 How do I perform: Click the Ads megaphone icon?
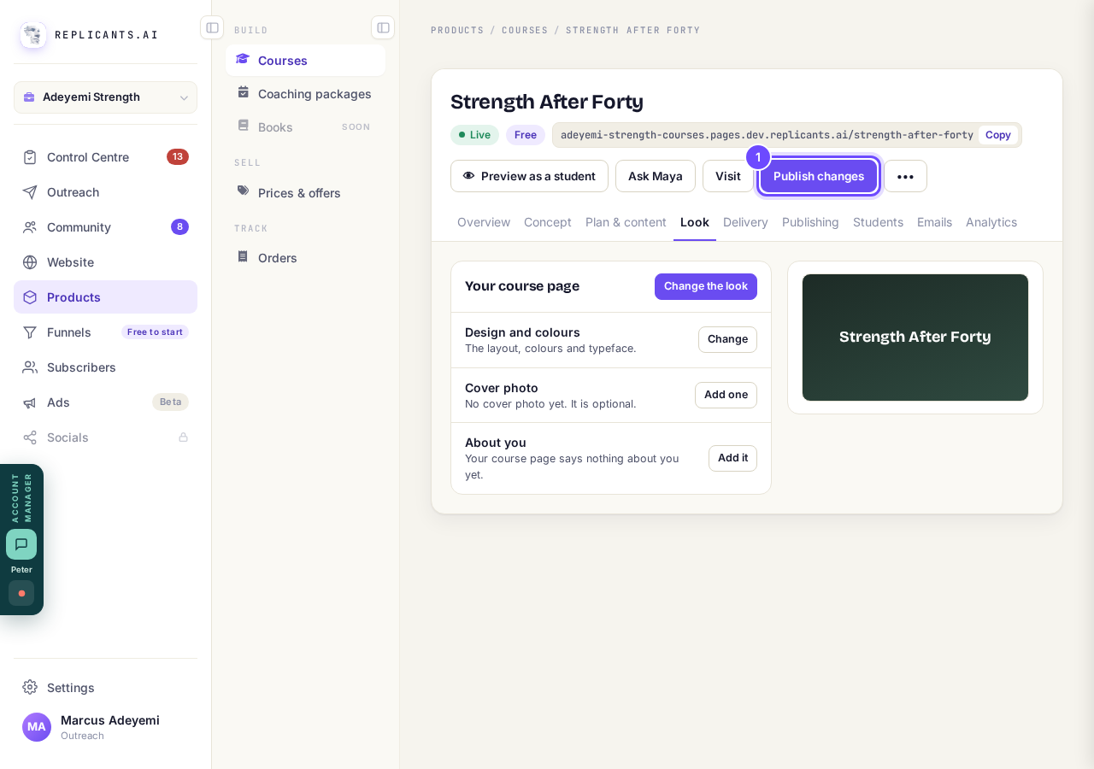(30, 402)
